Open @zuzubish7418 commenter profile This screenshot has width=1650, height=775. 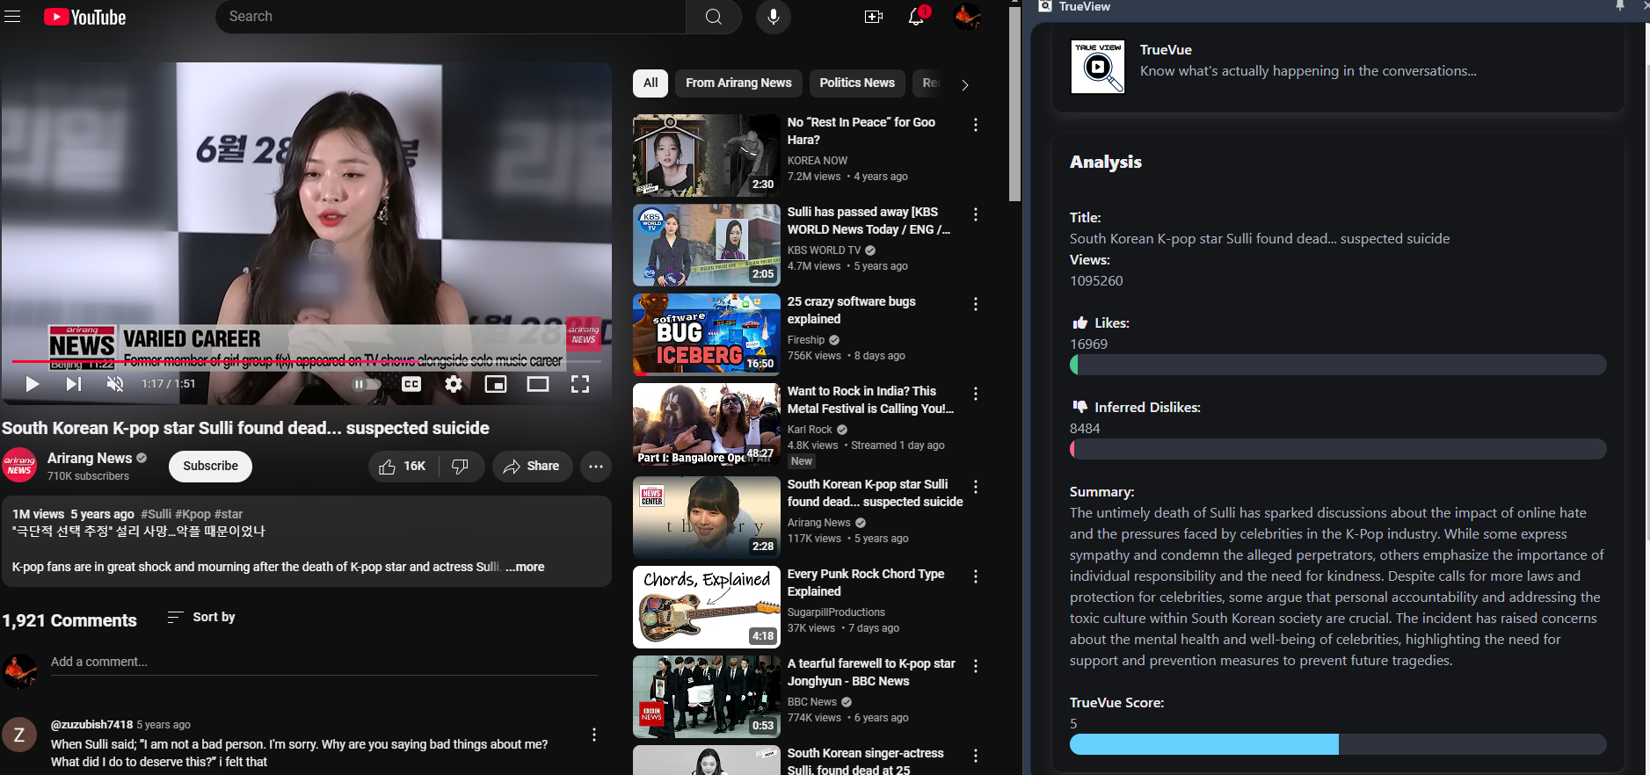tap(91, 725)
